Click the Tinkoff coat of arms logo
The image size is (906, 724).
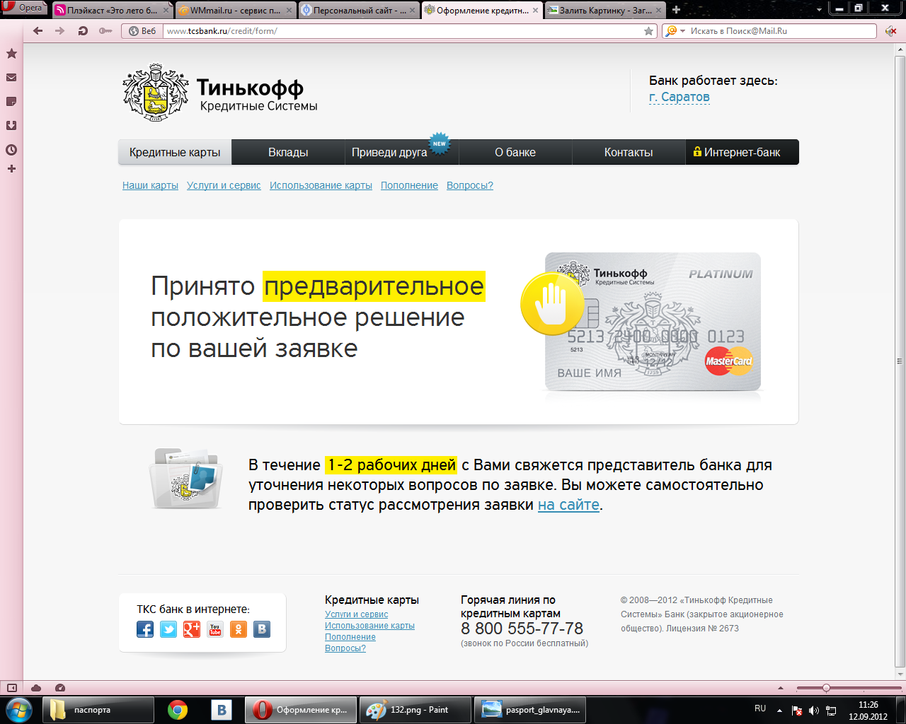(156, 93)
